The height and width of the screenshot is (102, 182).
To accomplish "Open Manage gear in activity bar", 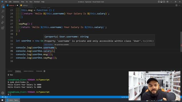I will [x=3, y=93].
